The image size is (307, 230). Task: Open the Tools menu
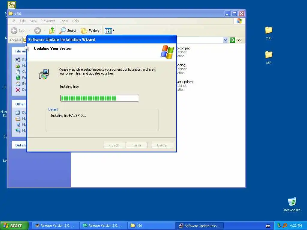(64, 21)
